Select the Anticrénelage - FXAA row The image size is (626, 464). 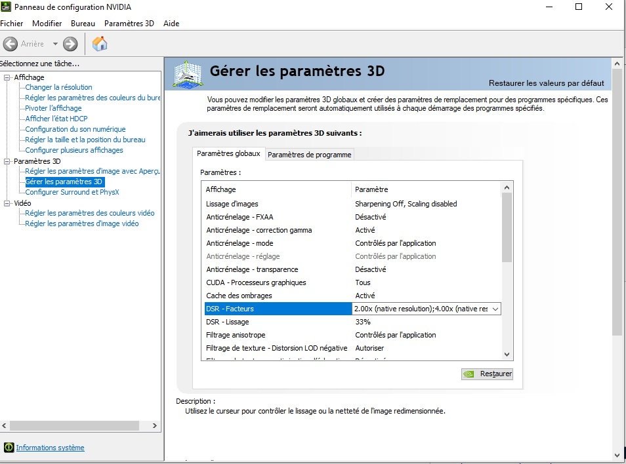(x=352, y=217)
